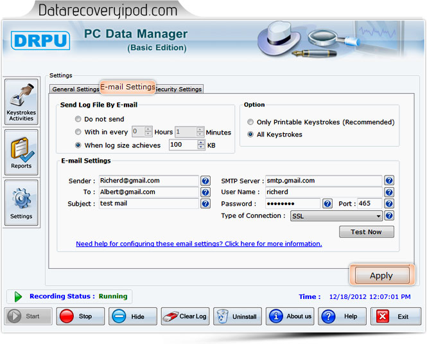Image resolution: width=427 pixels, height=344 pixels.
Task: Click the Hours value field
Action: pos(138,131)
